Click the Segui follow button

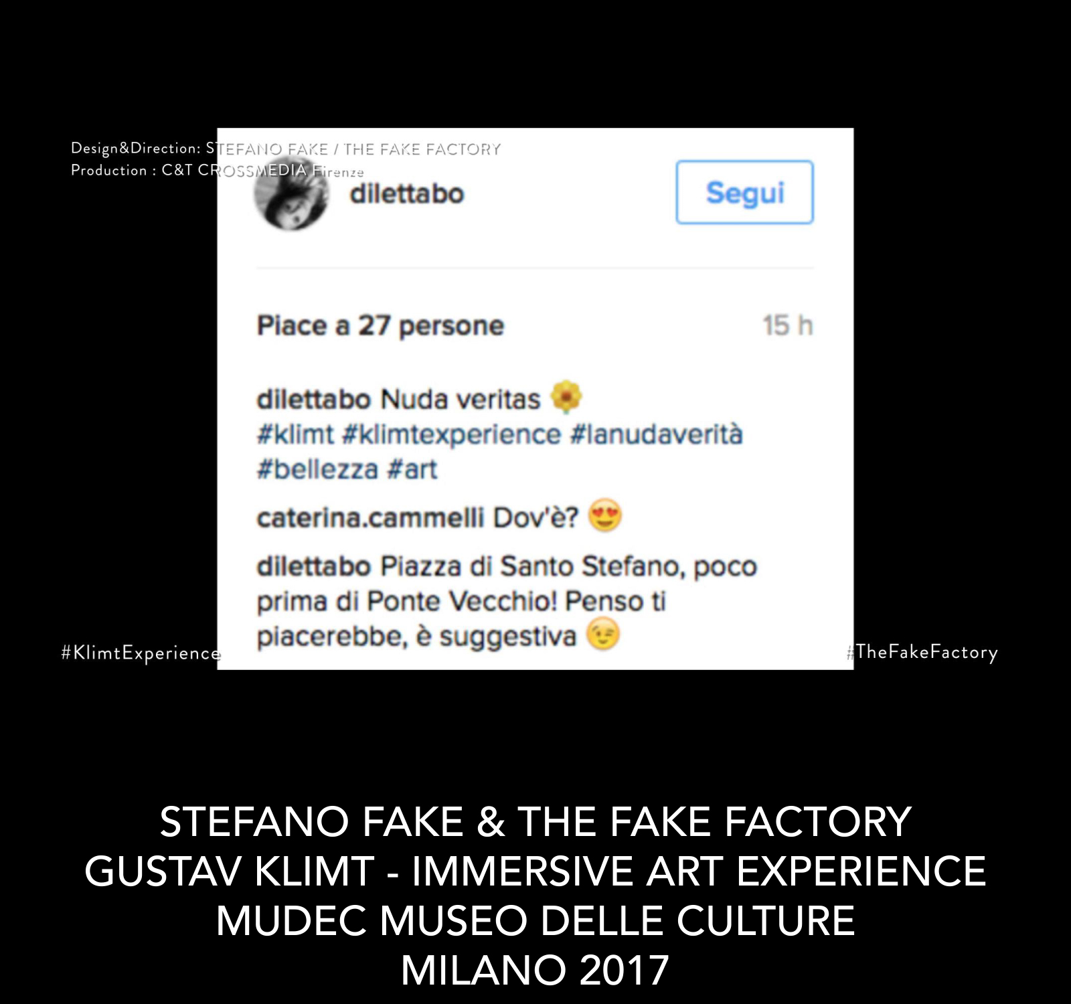tap(744, 192)
